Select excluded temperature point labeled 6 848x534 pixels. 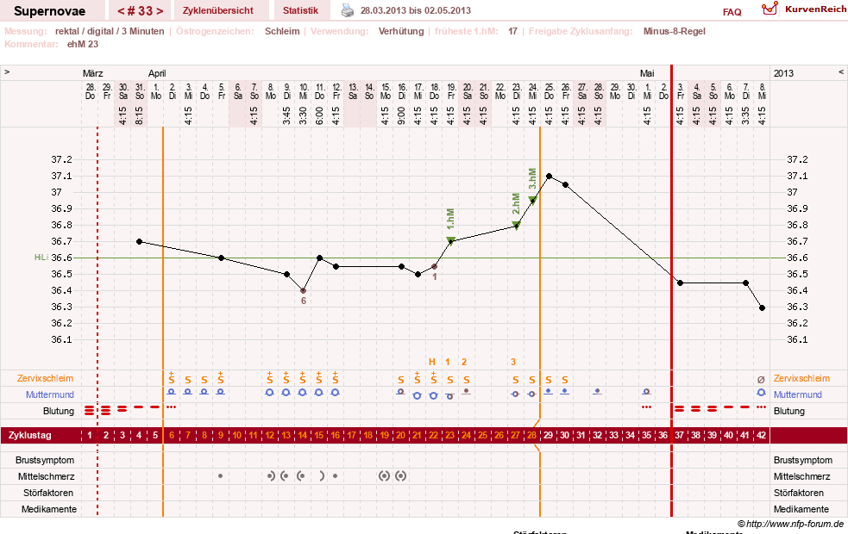[x=304, y=291]
